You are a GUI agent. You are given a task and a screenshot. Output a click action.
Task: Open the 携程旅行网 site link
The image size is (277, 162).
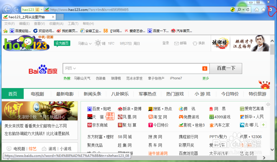188,137
